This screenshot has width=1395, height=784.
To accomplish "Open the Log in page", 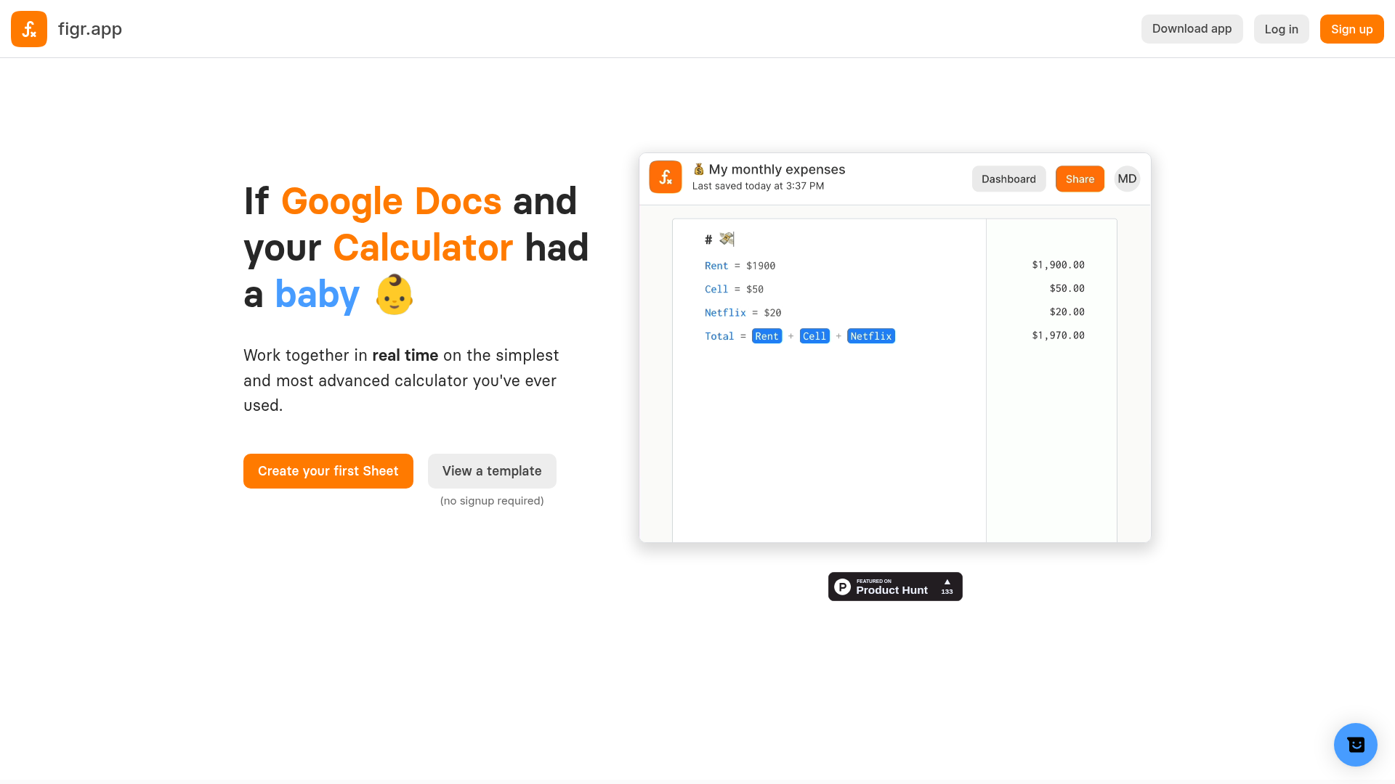I will (x=1281, y=29).
